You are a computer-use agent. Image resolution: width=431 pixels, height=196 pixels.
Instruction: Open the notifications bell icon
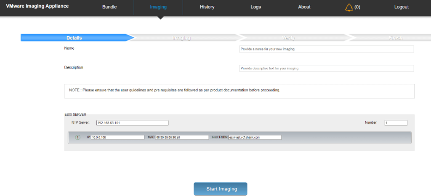tap(349, 7)
